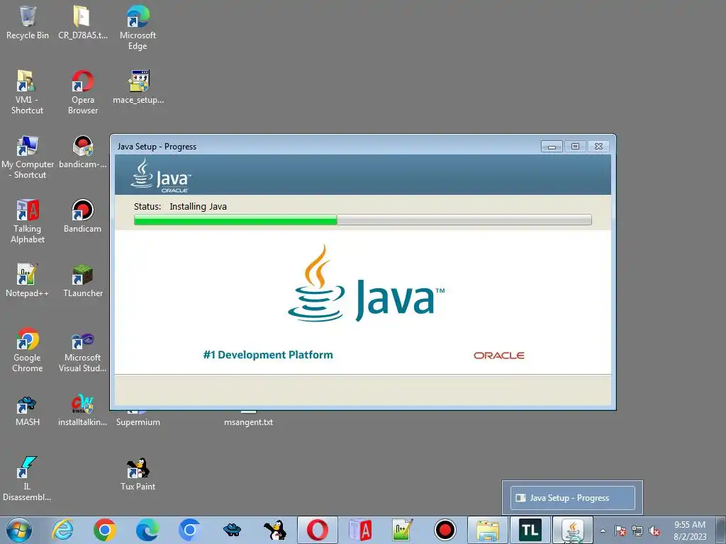Select Microsoft Edge desktop shortcut
Image resolution: width=726 pixels, height=544 pixels.
(138, 28)
